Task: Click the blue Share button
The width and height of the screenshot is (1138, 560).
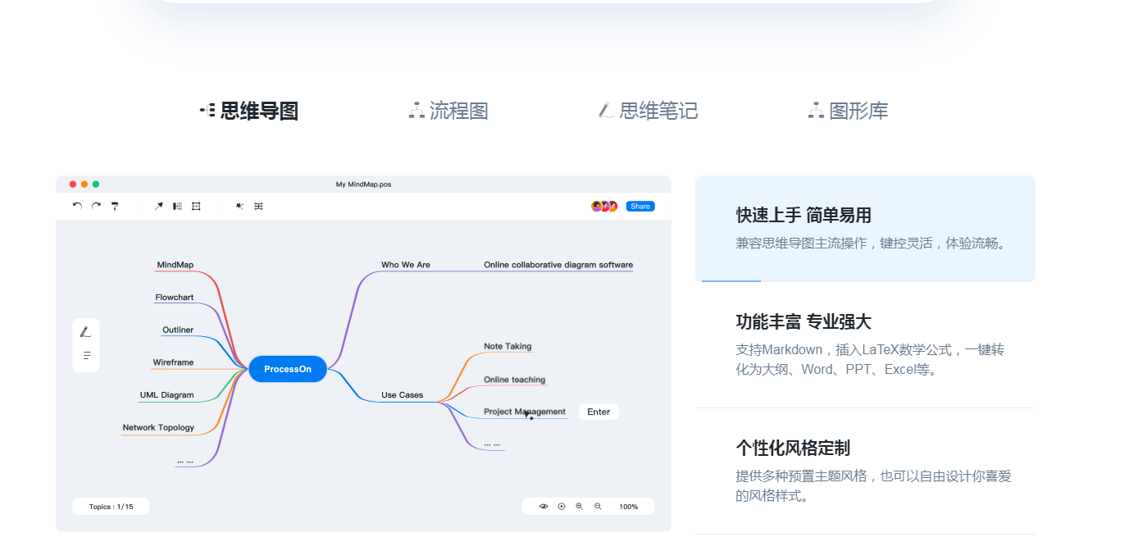Action: (x=640, y=207)
